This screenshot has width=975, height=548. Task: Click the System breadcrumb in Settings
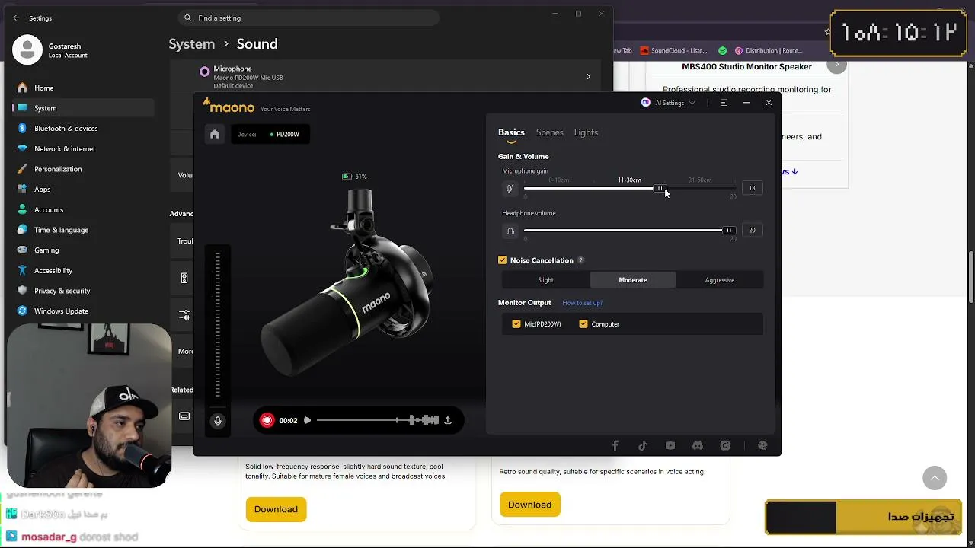click(192, 44)
